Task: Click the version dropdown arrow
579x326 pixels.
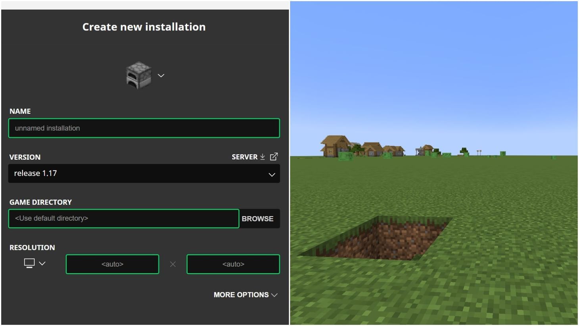Action: [271, 174]
